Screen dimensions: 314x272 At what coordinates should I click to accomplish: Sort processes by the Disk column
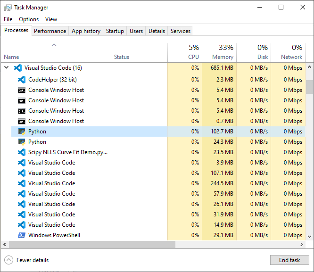[x=254, y=53]
